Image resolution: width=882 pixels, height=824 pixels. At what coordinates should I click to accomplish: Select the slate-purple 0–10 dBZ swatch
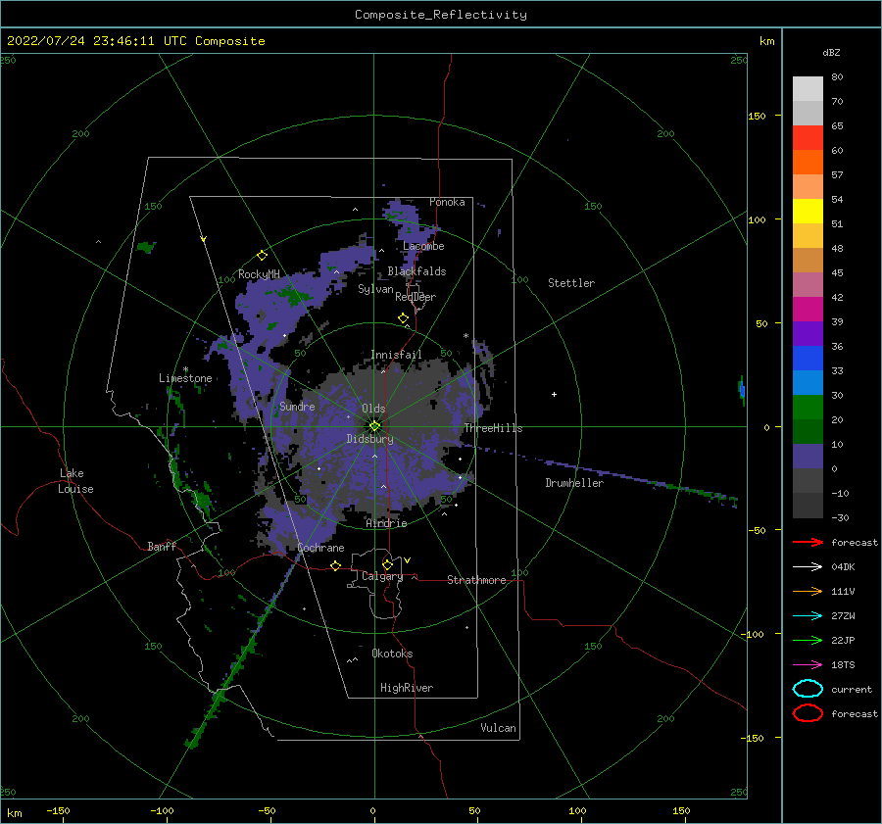pyautogui.click(x=808, y=456)
